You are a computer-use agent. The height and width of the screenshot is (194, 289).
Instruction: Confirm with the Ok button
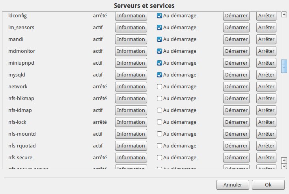(x=268, y=185)
